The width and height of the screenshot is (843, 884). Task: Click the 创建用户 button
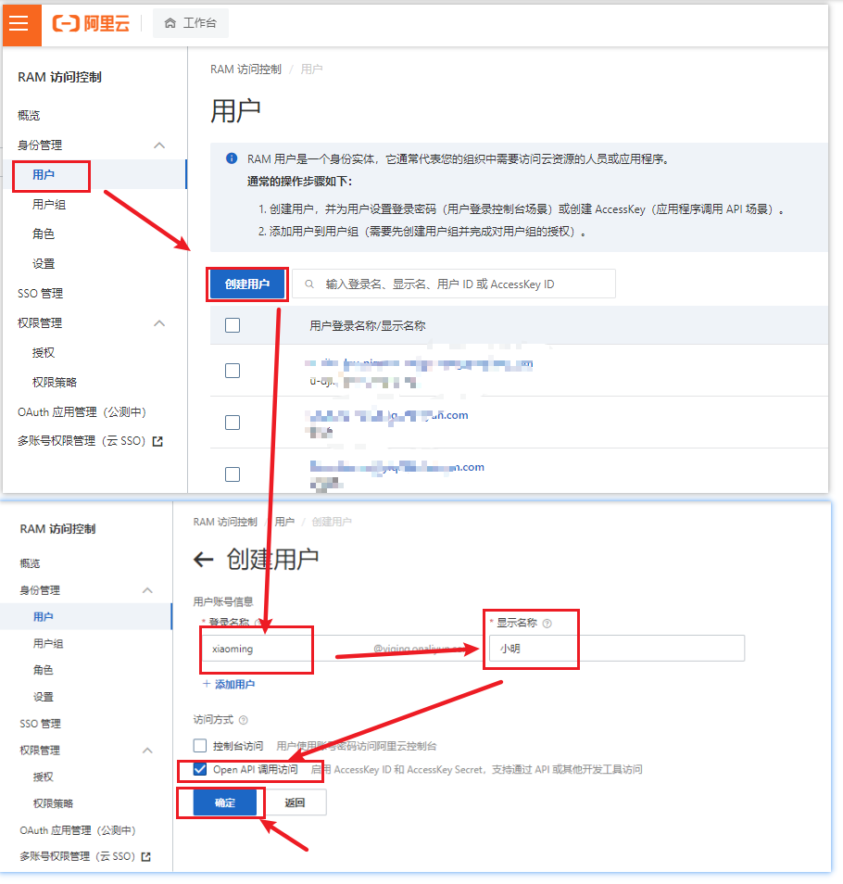click(x=247, y=284)
